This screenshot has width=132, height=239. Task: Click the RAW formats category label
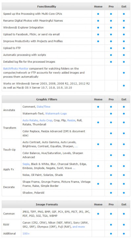6,225
